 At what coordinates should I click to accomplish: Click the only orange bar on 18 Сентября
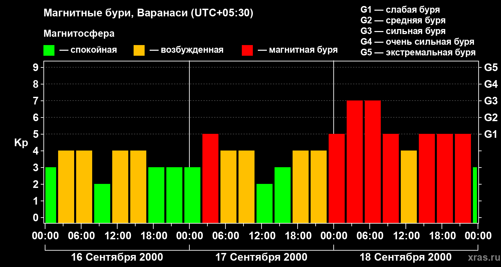(x=409, y=187)
